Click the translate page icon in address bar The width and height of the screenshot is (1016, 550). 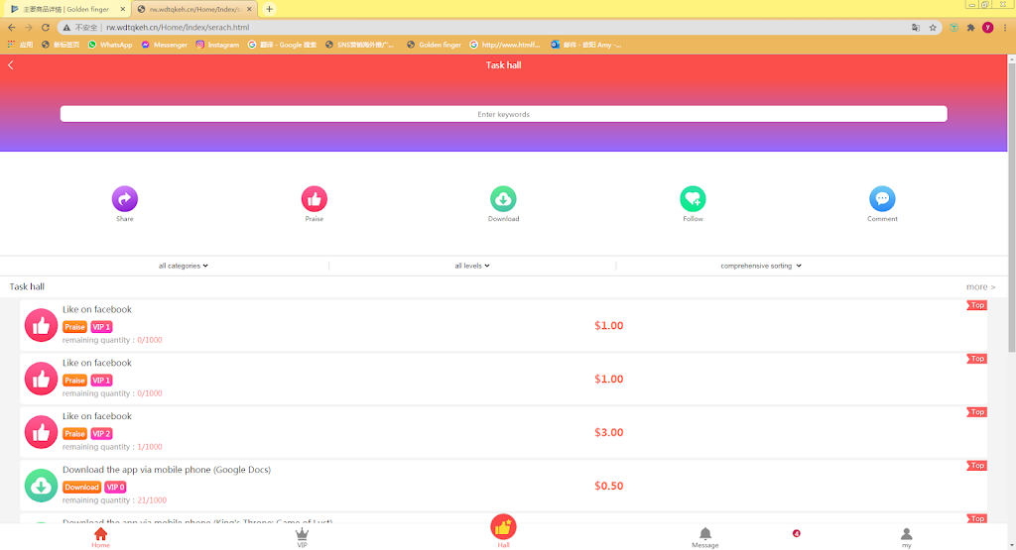tap(916, 27)
